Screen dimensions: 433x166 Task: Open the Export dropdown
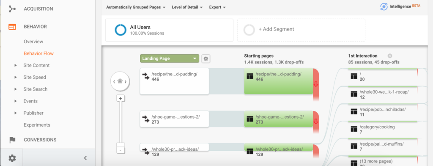tap(217, 7)
